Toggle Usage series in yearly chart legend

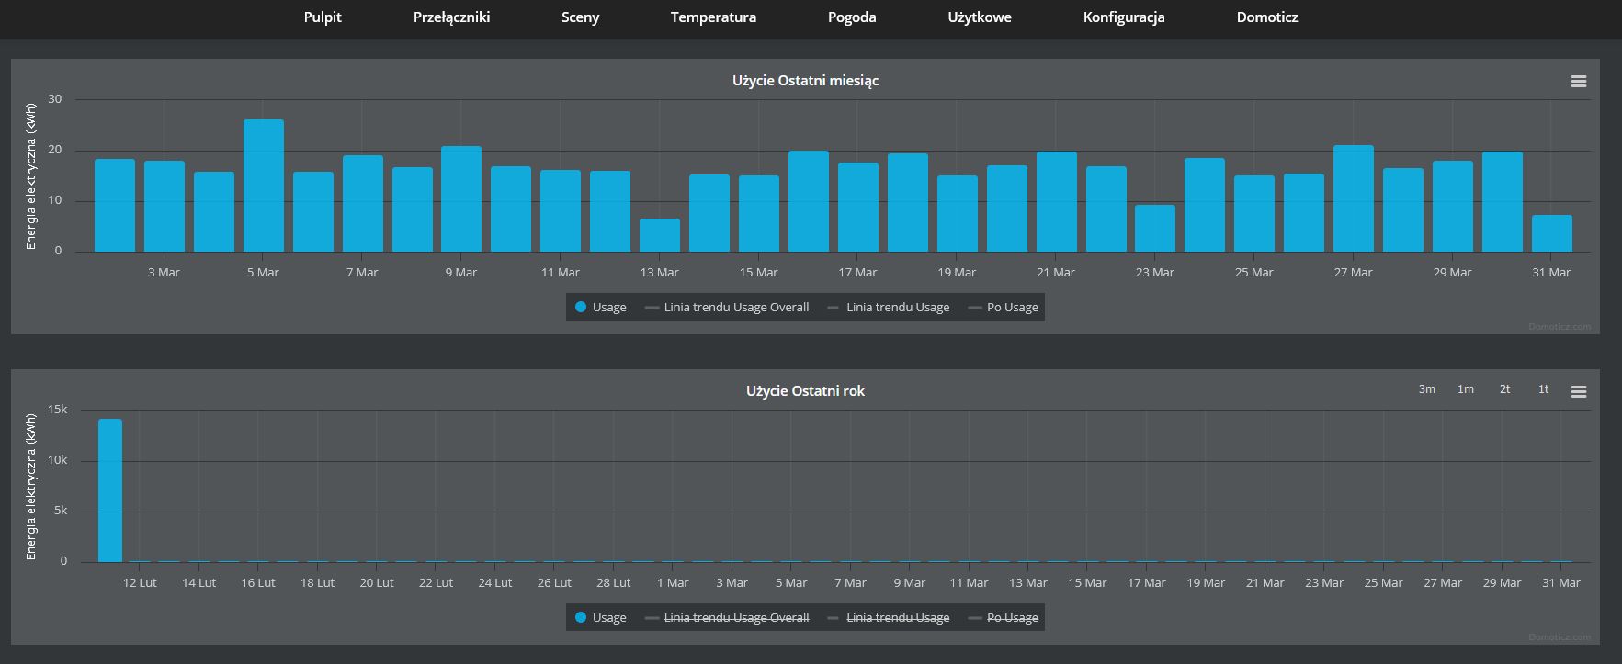[x=601, y=618]
